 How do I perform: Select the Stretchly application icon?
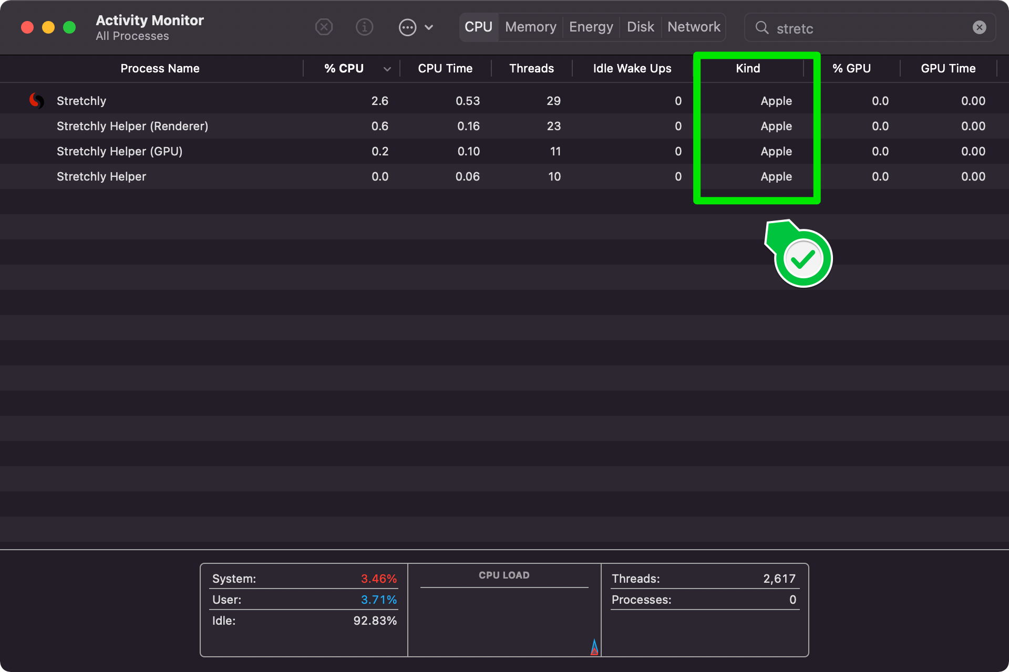36,100
